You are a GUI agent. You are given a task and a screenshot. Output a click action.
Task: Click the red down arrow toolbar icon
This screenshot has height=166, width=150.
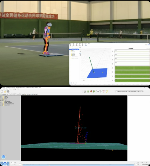[91, 91]
